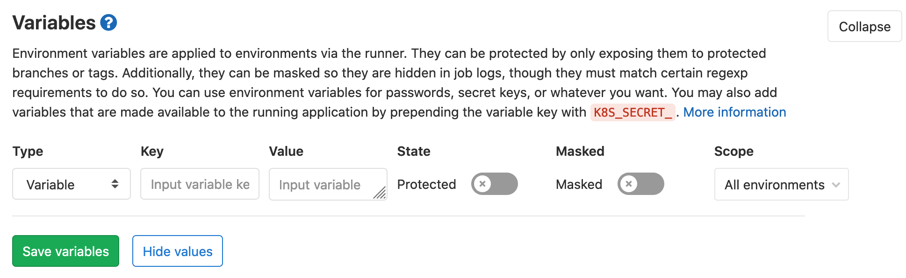Image resolution: width=906 pixels, height=278 pixels.
Task: Click the State column label
Action: (414, 151)
